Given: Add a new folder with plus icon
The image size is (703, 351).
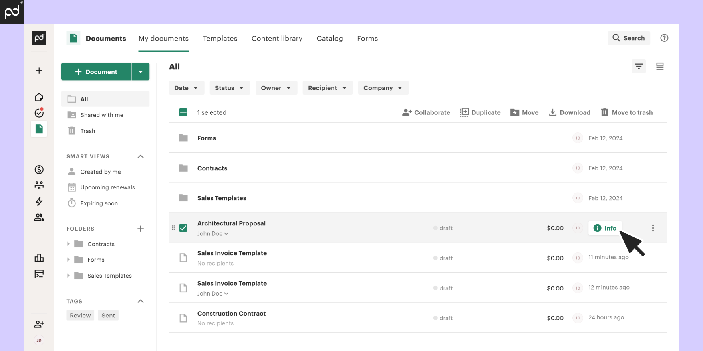Looking at the screenshot, I should (x=141, y=229).
